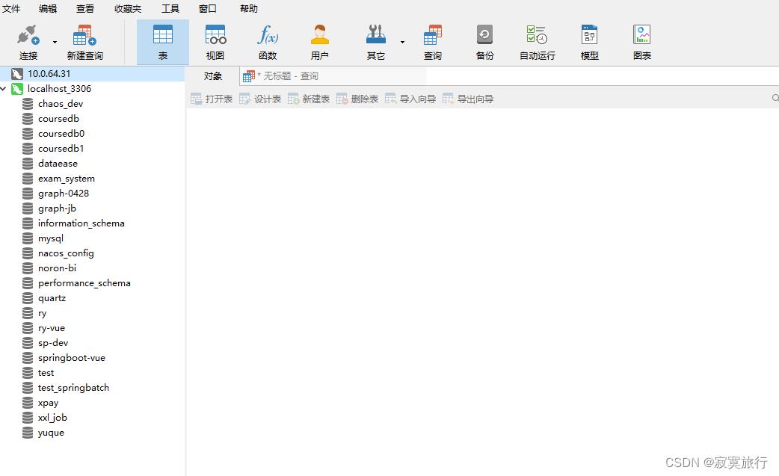Expand the 连接 dropdown arrow
Viewport: 779px width, 476px height.
[55, 42]
